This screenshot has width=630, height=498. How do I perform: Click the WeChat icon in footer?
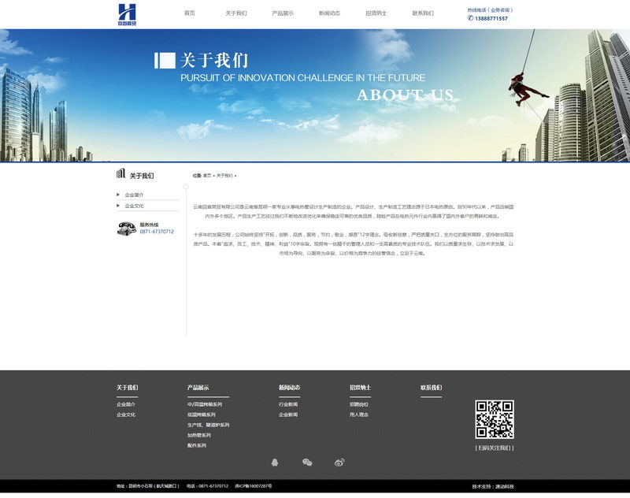tap(307, 463)
